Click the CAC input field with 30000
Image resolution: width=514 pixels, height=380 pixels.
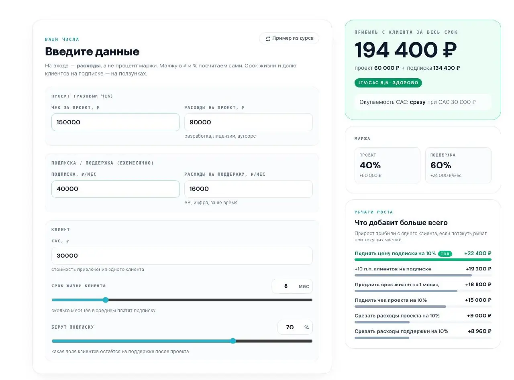[x=182, y=256]
